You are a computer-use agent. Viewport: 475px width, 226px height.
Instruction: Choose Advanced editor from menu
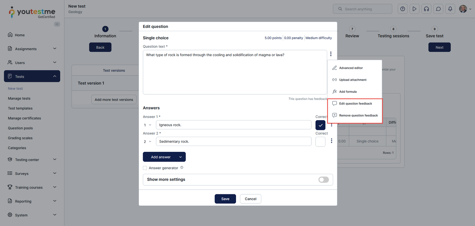pyautogui.click(x=351, y=68)
